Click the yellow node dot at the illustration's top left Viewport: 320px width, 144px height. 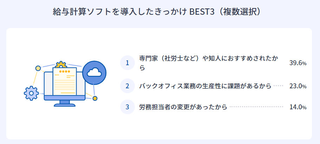(x=38, y=68)
